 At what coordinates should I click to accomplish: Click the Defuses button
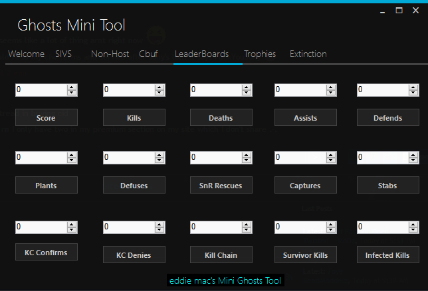(134, 185)
